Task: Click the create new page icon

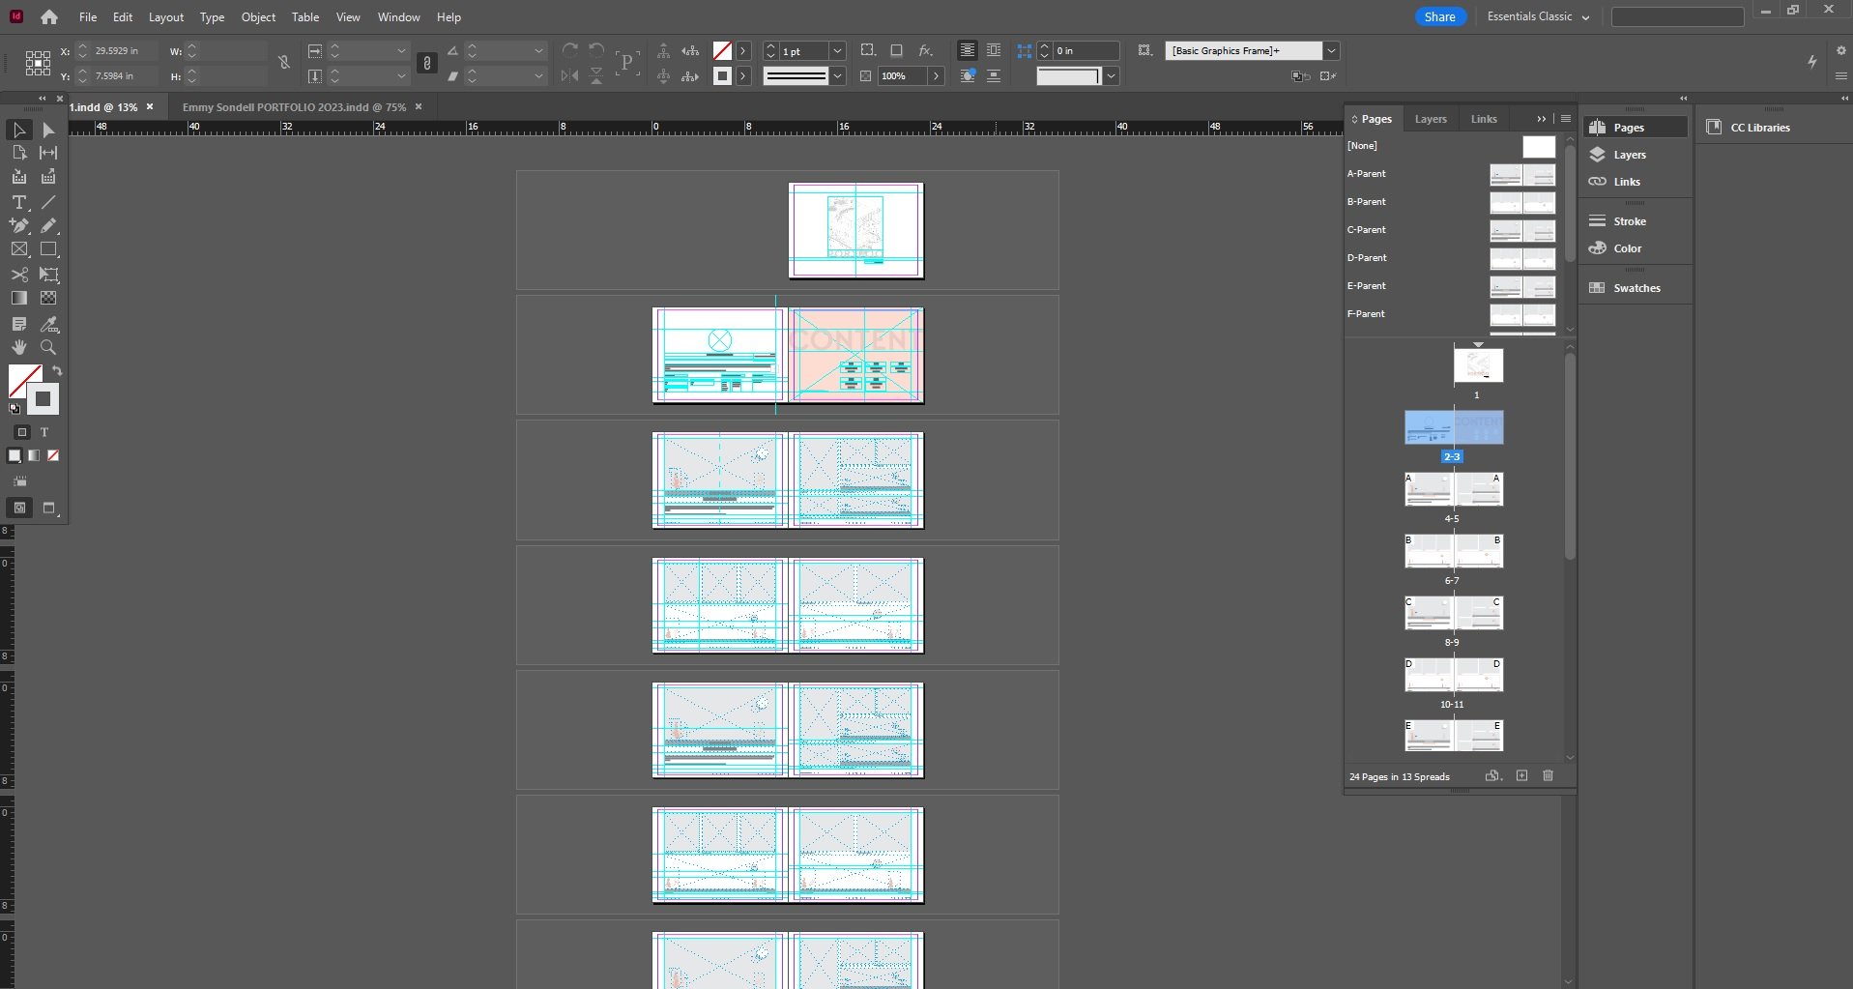Action: click(x=1521, y=775)
